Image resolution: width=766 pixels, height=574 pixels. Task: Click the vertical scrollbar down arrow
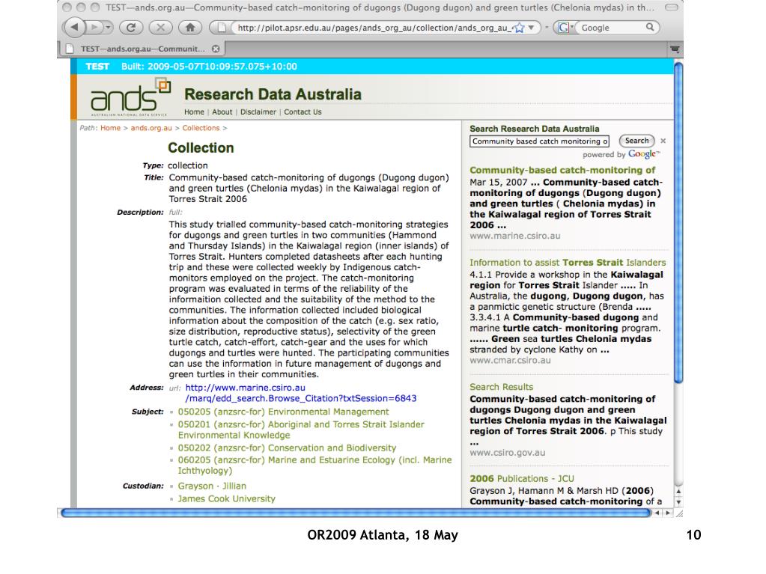pos(678,501)
